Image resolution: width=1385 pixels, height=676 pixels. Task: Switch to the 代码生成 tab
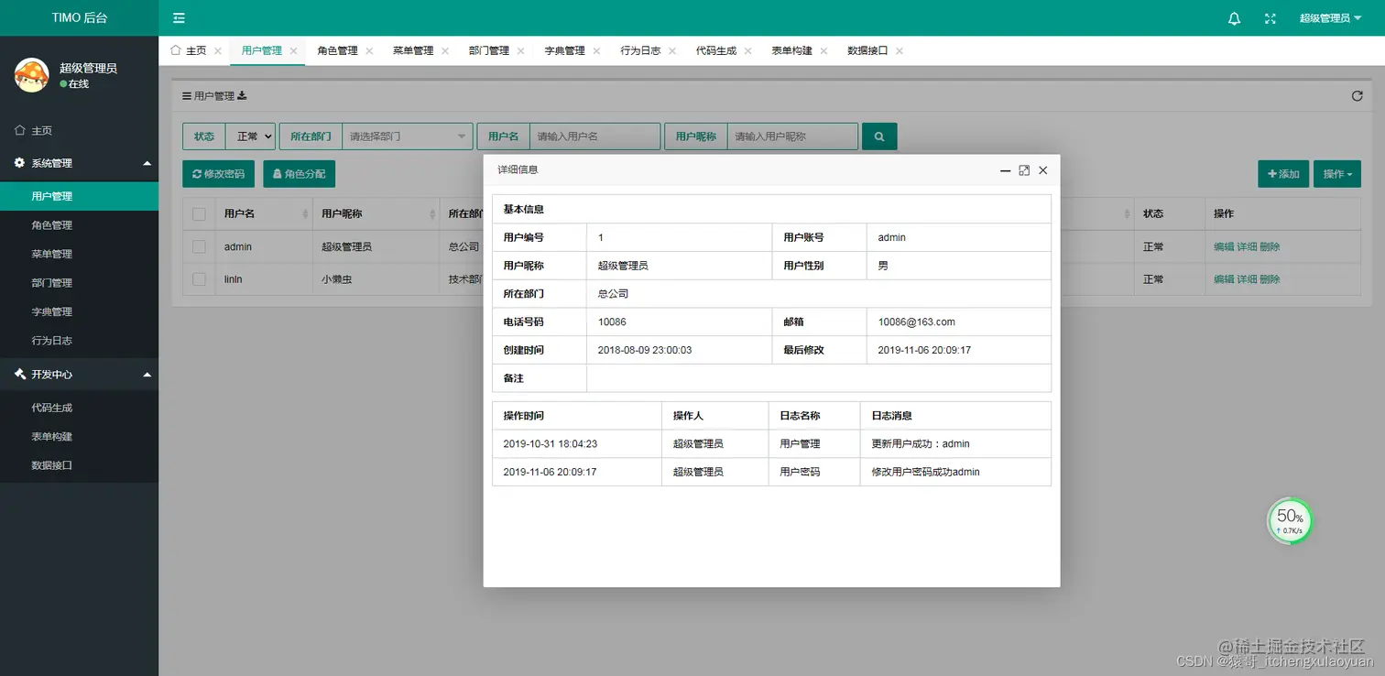tap(716, 51)
